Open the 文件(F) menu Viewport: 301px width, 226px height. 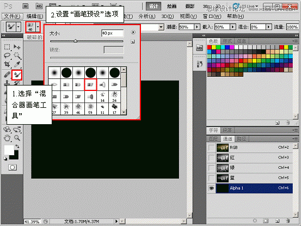(x=13, y=16)
